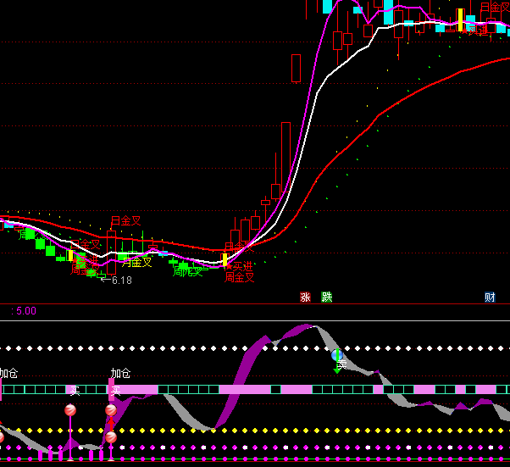Click the green 跌 (fall) icon
The width and height of the screenshot is (510, 467).
click(x=327, y=297)
